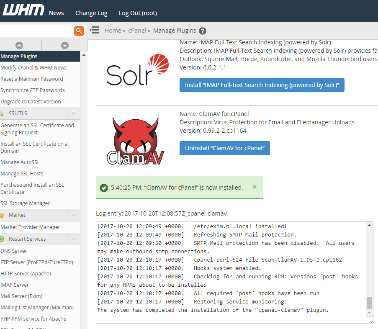Screen dimensions: 378x329
Task: Open the help question mark icon
Action: click(203, 31)
